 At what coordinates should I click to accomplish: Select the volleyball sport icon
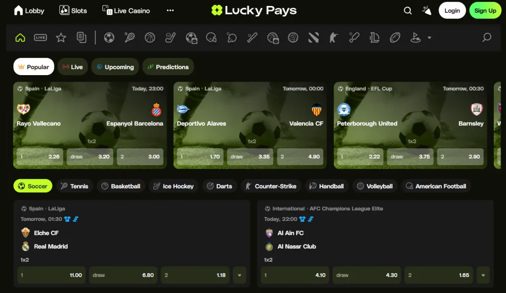point(293,38)
